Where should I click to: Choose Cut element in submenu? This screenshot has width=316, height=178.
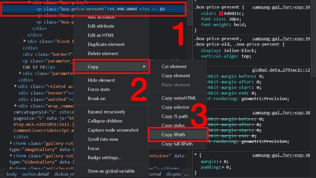(174, 66)
